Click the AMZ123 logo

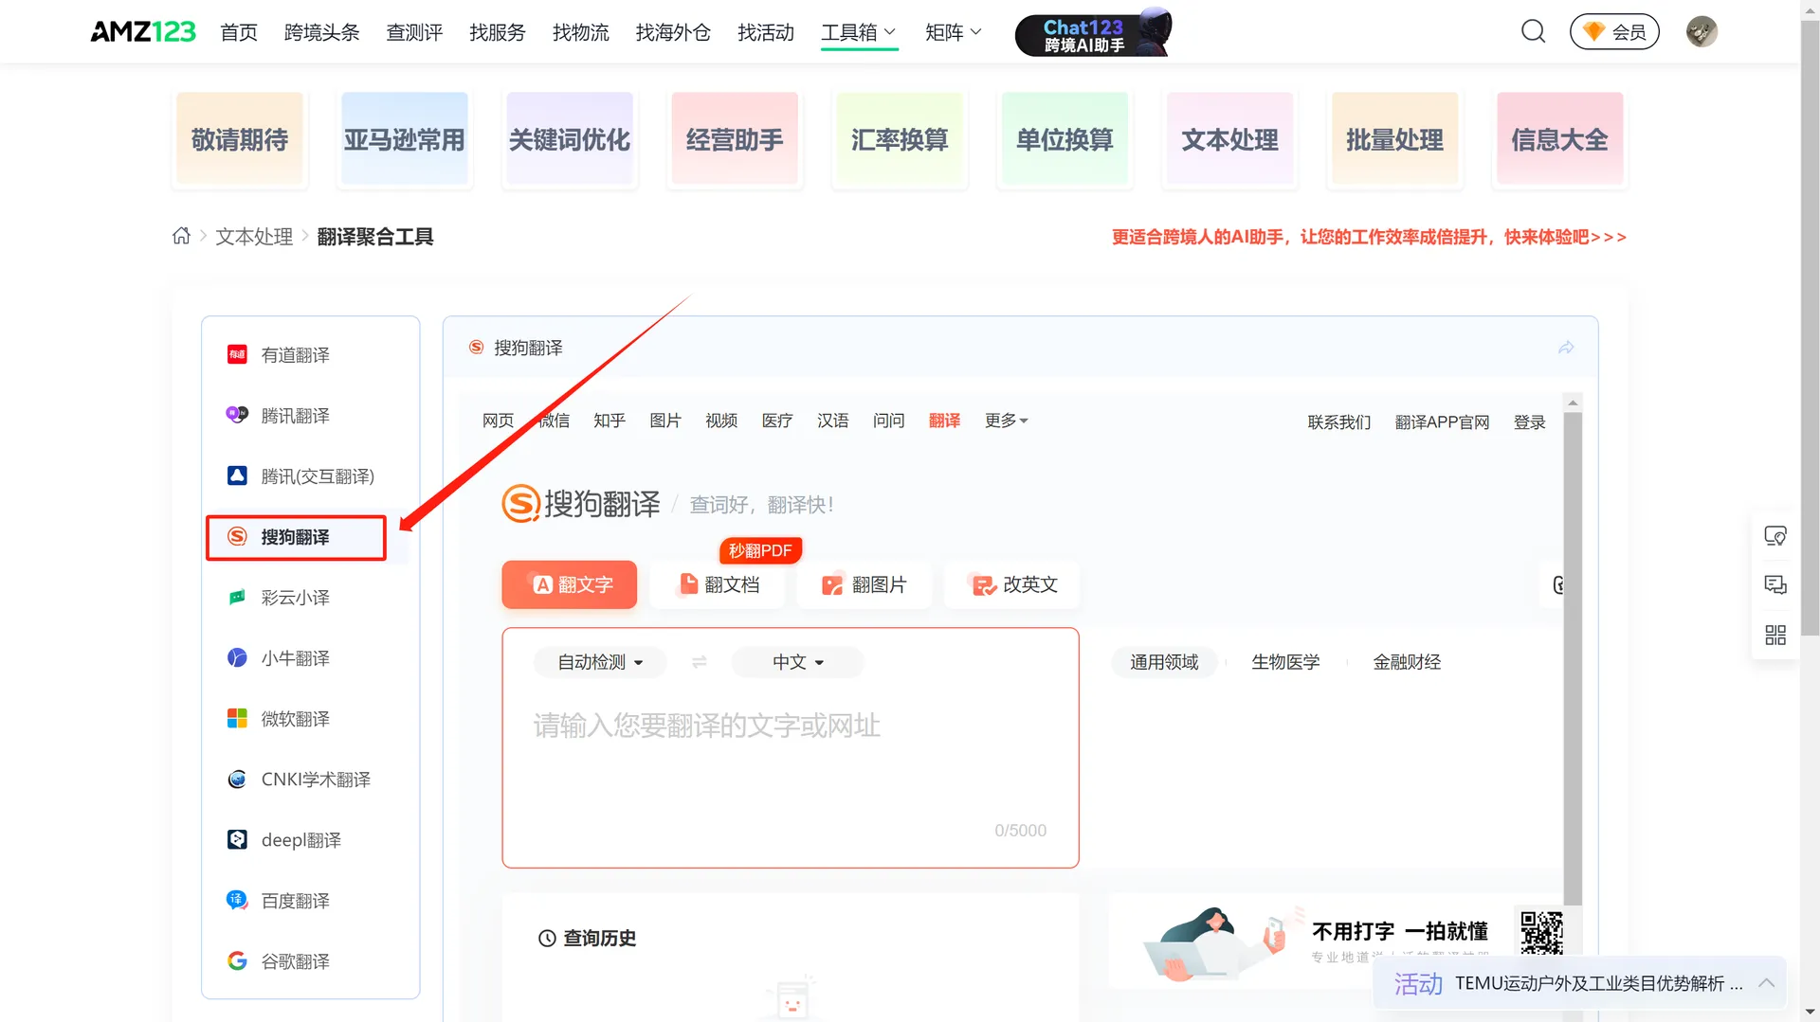coord(143,31)
